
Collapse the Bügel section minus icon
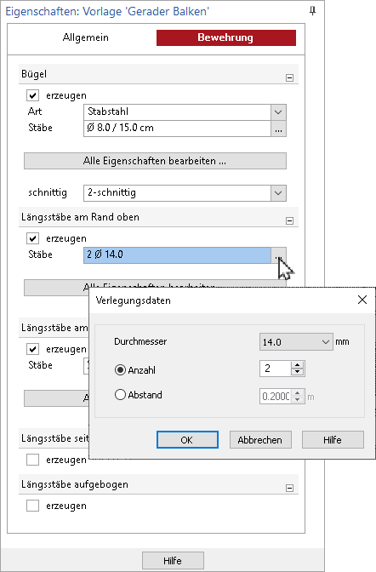click(x=289, y=77)
